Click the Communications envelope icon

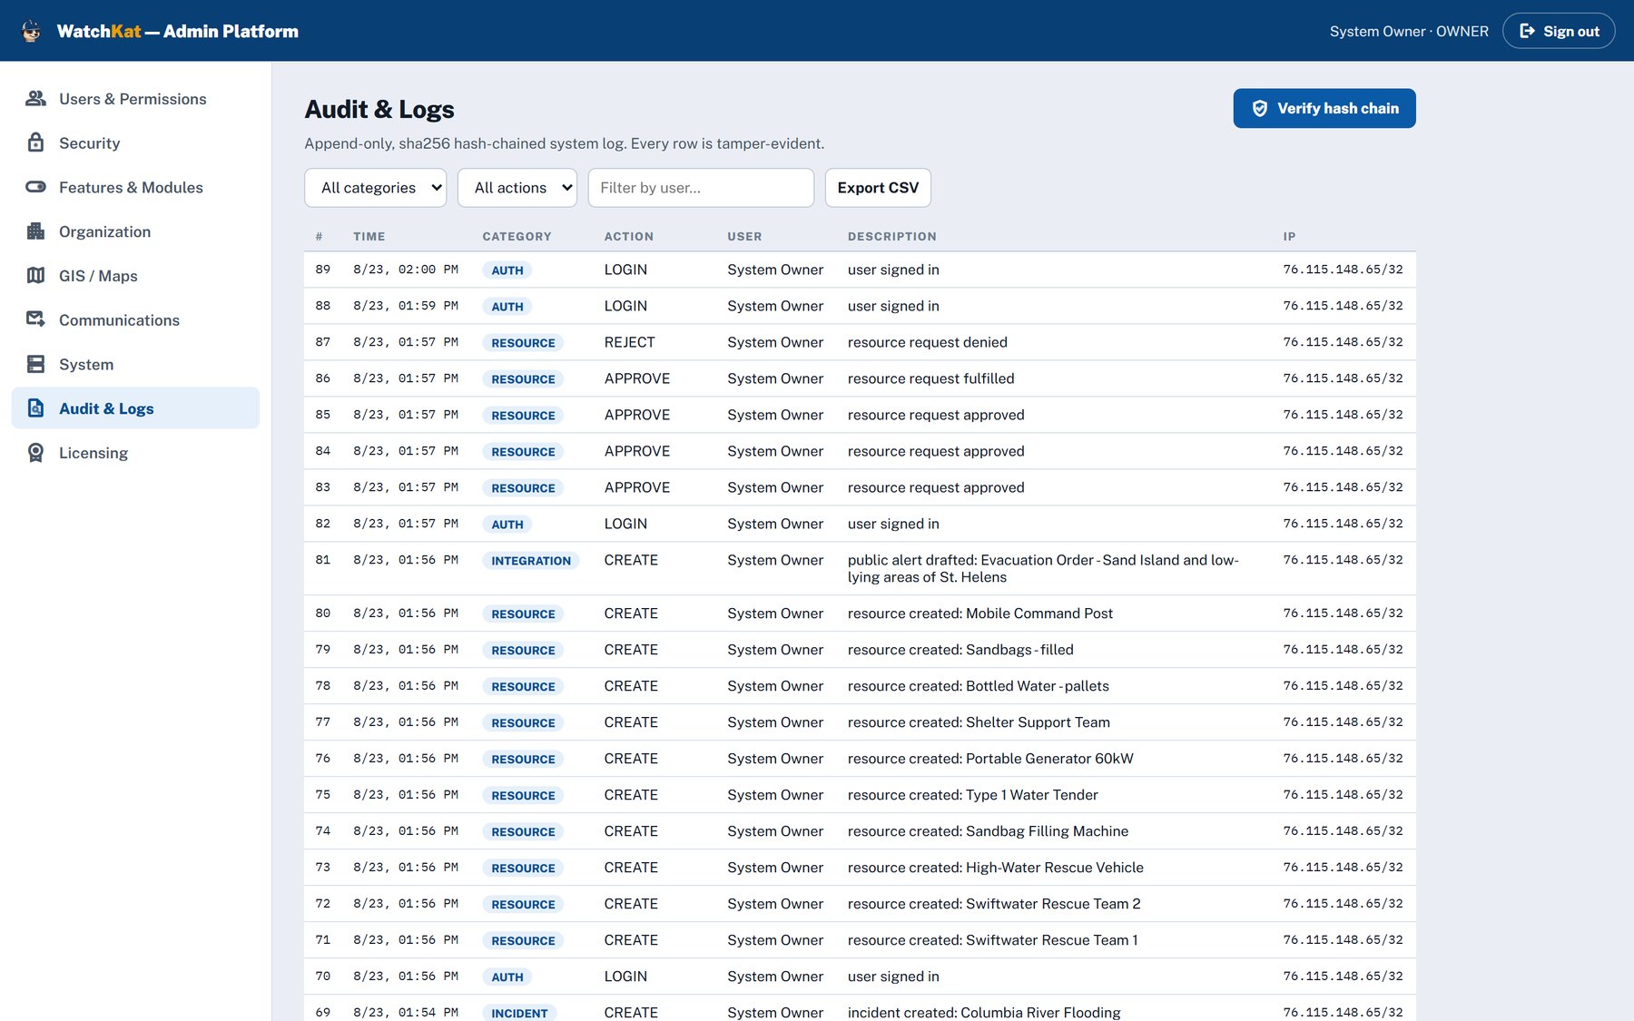click(35, 319)
